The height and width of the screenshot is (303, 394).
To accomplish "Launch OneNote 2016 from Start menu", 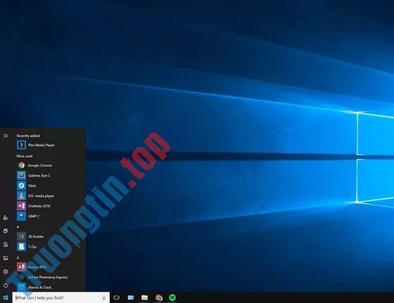I will tap(49, 206).
